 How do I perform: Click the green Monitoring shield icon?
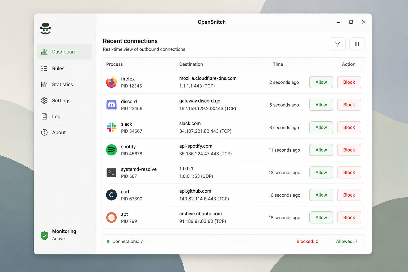[x=44, y=235]
